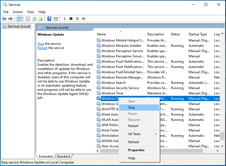This screenshot has width=226, height=166.
Task: Click gear icon beside Windows Mobile Hotspot
Action: (x=99, y=40)
